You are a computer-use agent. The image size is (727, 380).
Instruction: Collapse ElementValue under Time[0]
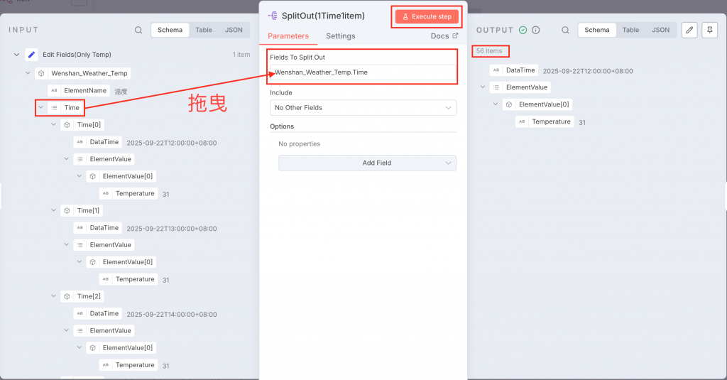pos(67,159)
